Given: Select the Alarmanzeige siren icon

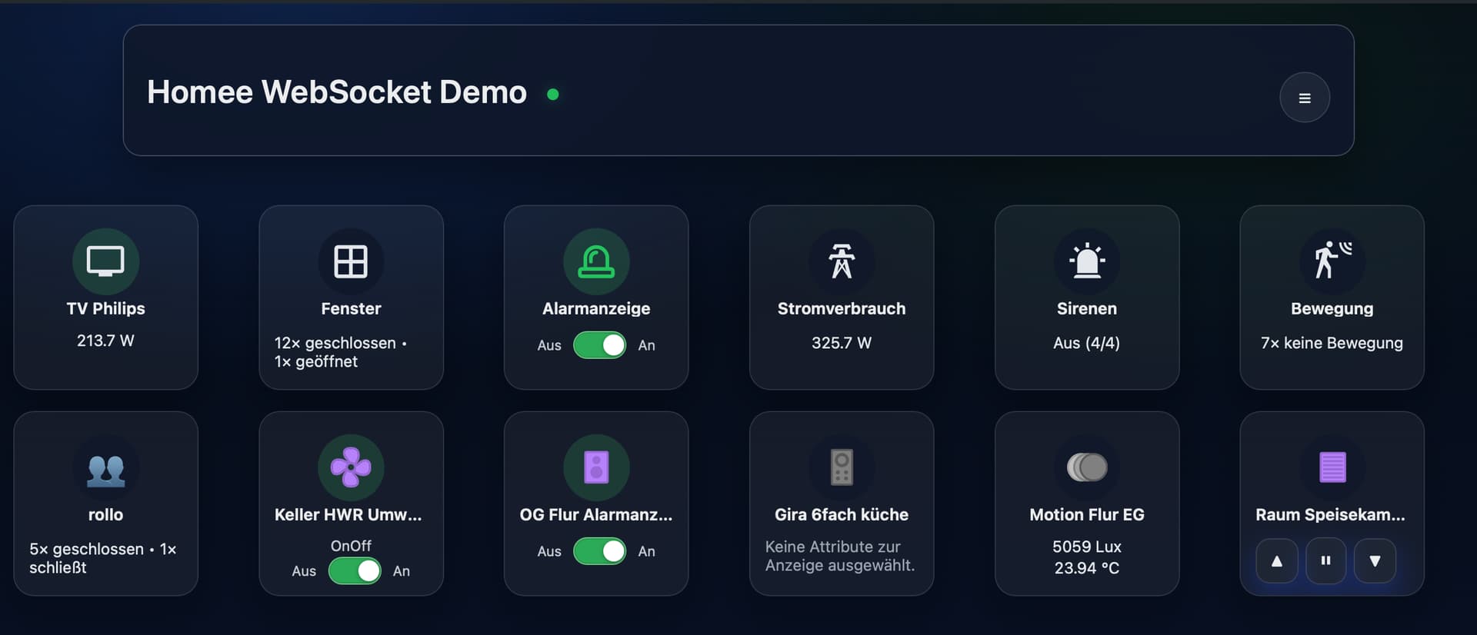Looking at the screenshot, I should 596,261.
